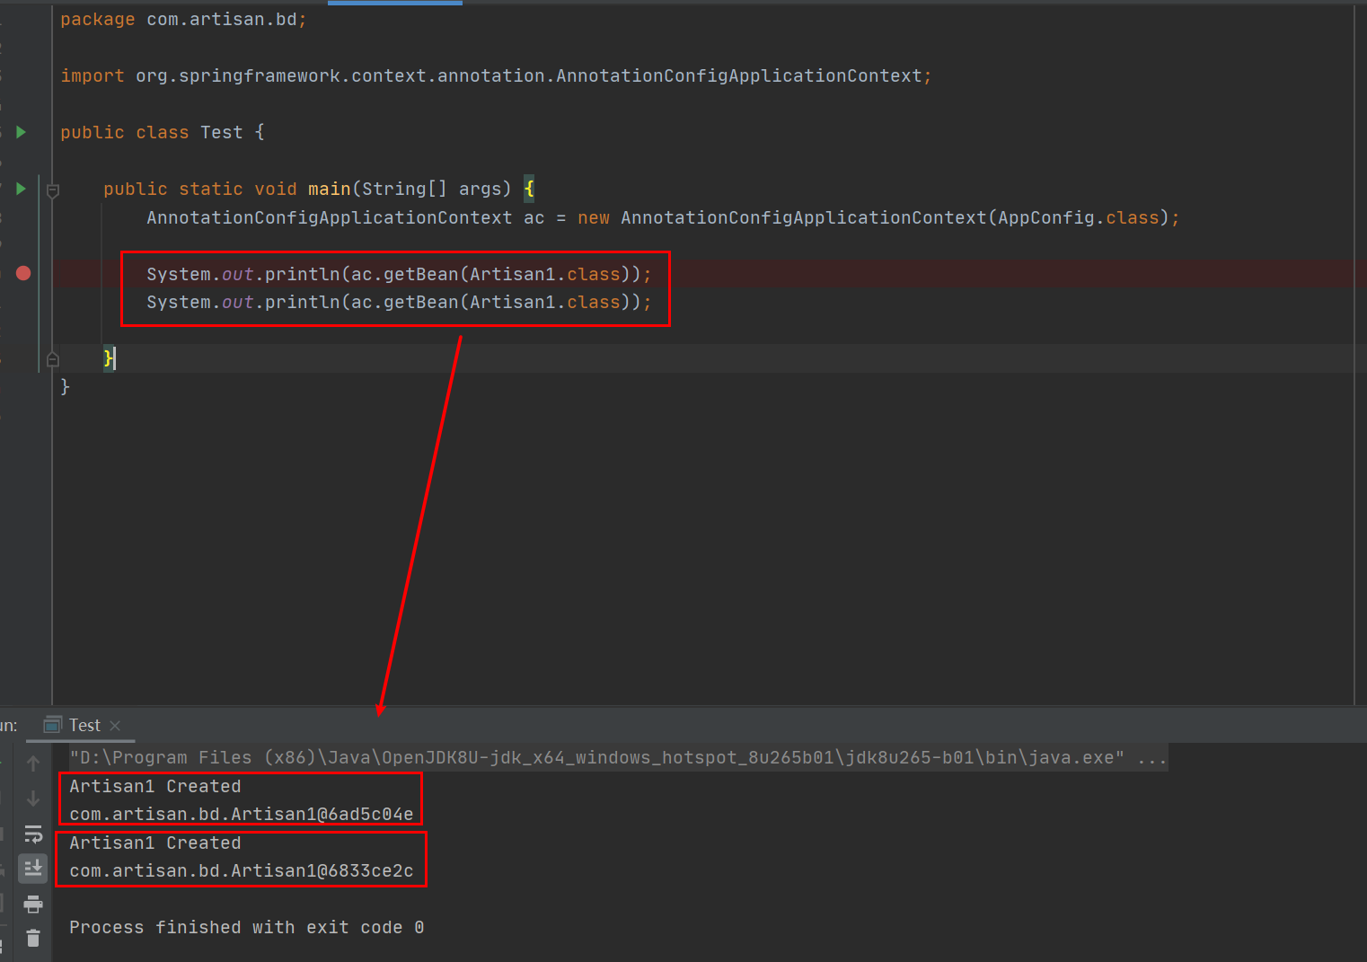Click 'AppConfig' in the constructor call
Viewport: 1367px width, 962px height.
(x=1046, y=217)
